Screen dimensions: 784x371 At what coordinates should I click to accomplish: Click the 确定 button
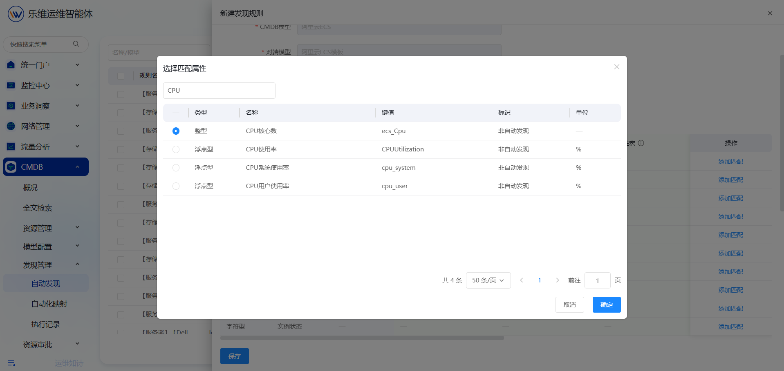tap(607, 305)
